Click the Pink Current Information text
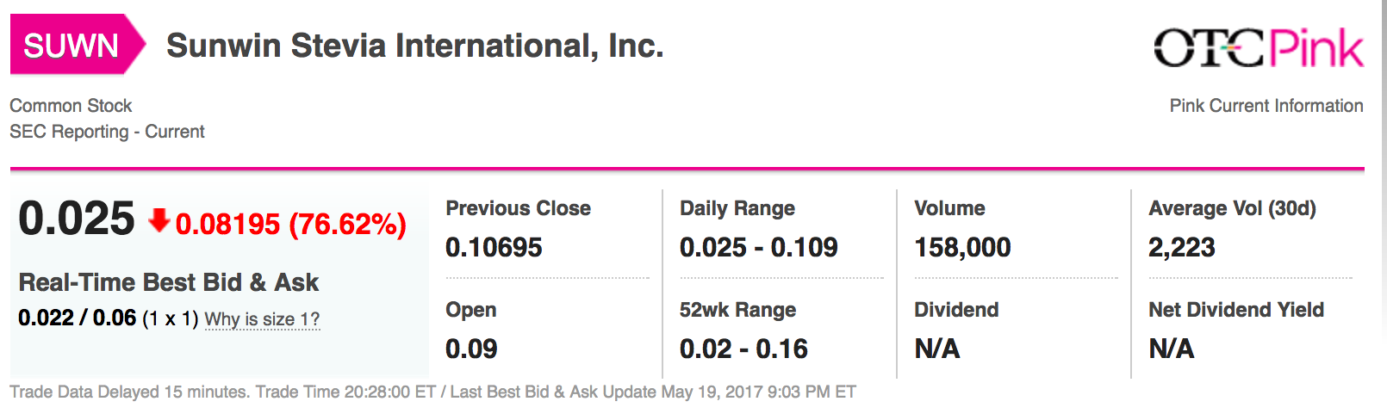This screenshot has height=420, width=1387. tap(1266, 106)
